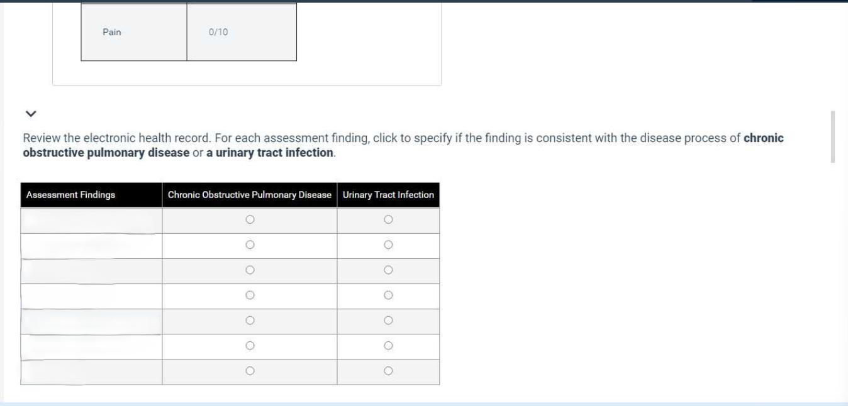Mark third finding as Chronic Obstructive Pulmonary Disease
This screenshot has height=406, width=848.
(x=250, y=270)
